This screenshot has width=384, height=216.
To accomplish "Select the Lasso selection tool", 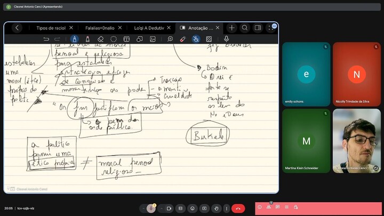I will 114,39.
